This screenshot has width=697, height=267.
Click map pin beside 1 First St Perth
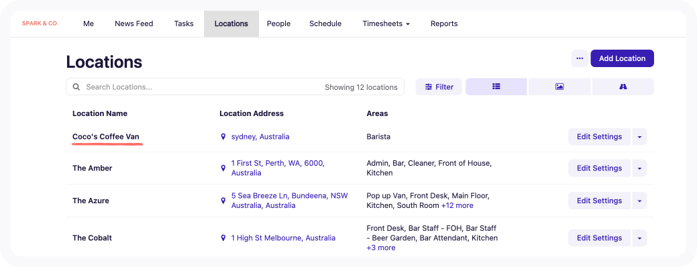pyautogui.click(x=223, y=168)
